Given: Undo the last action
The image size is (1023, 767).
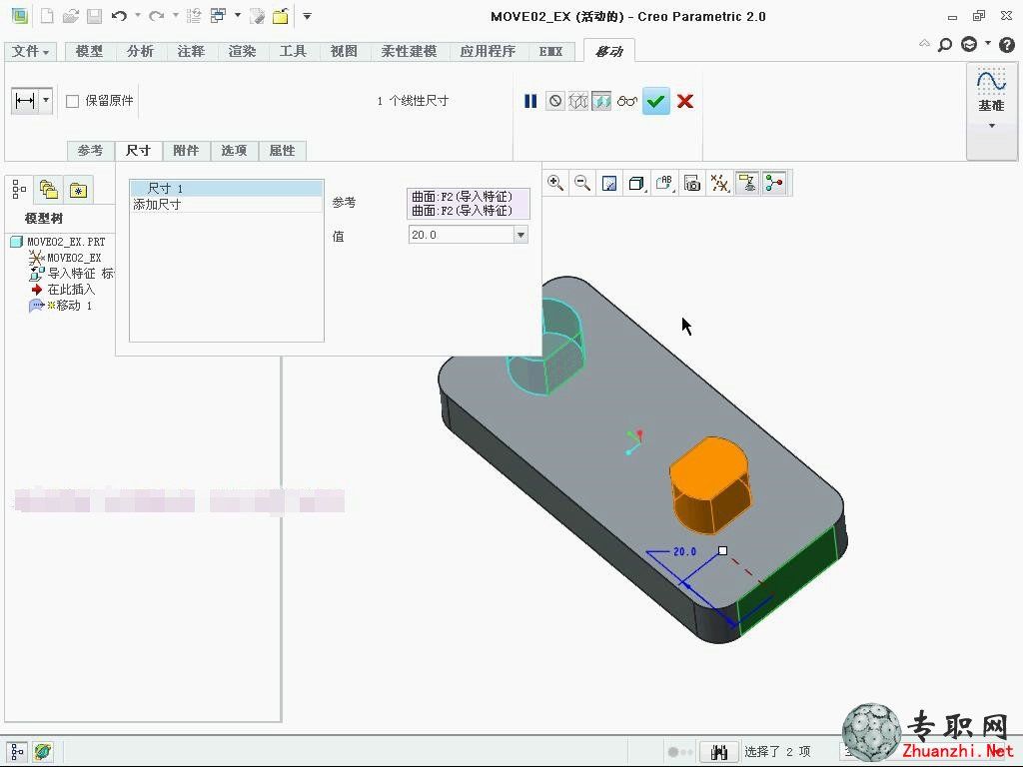Looking at the screenshot, I should [119, 16].
